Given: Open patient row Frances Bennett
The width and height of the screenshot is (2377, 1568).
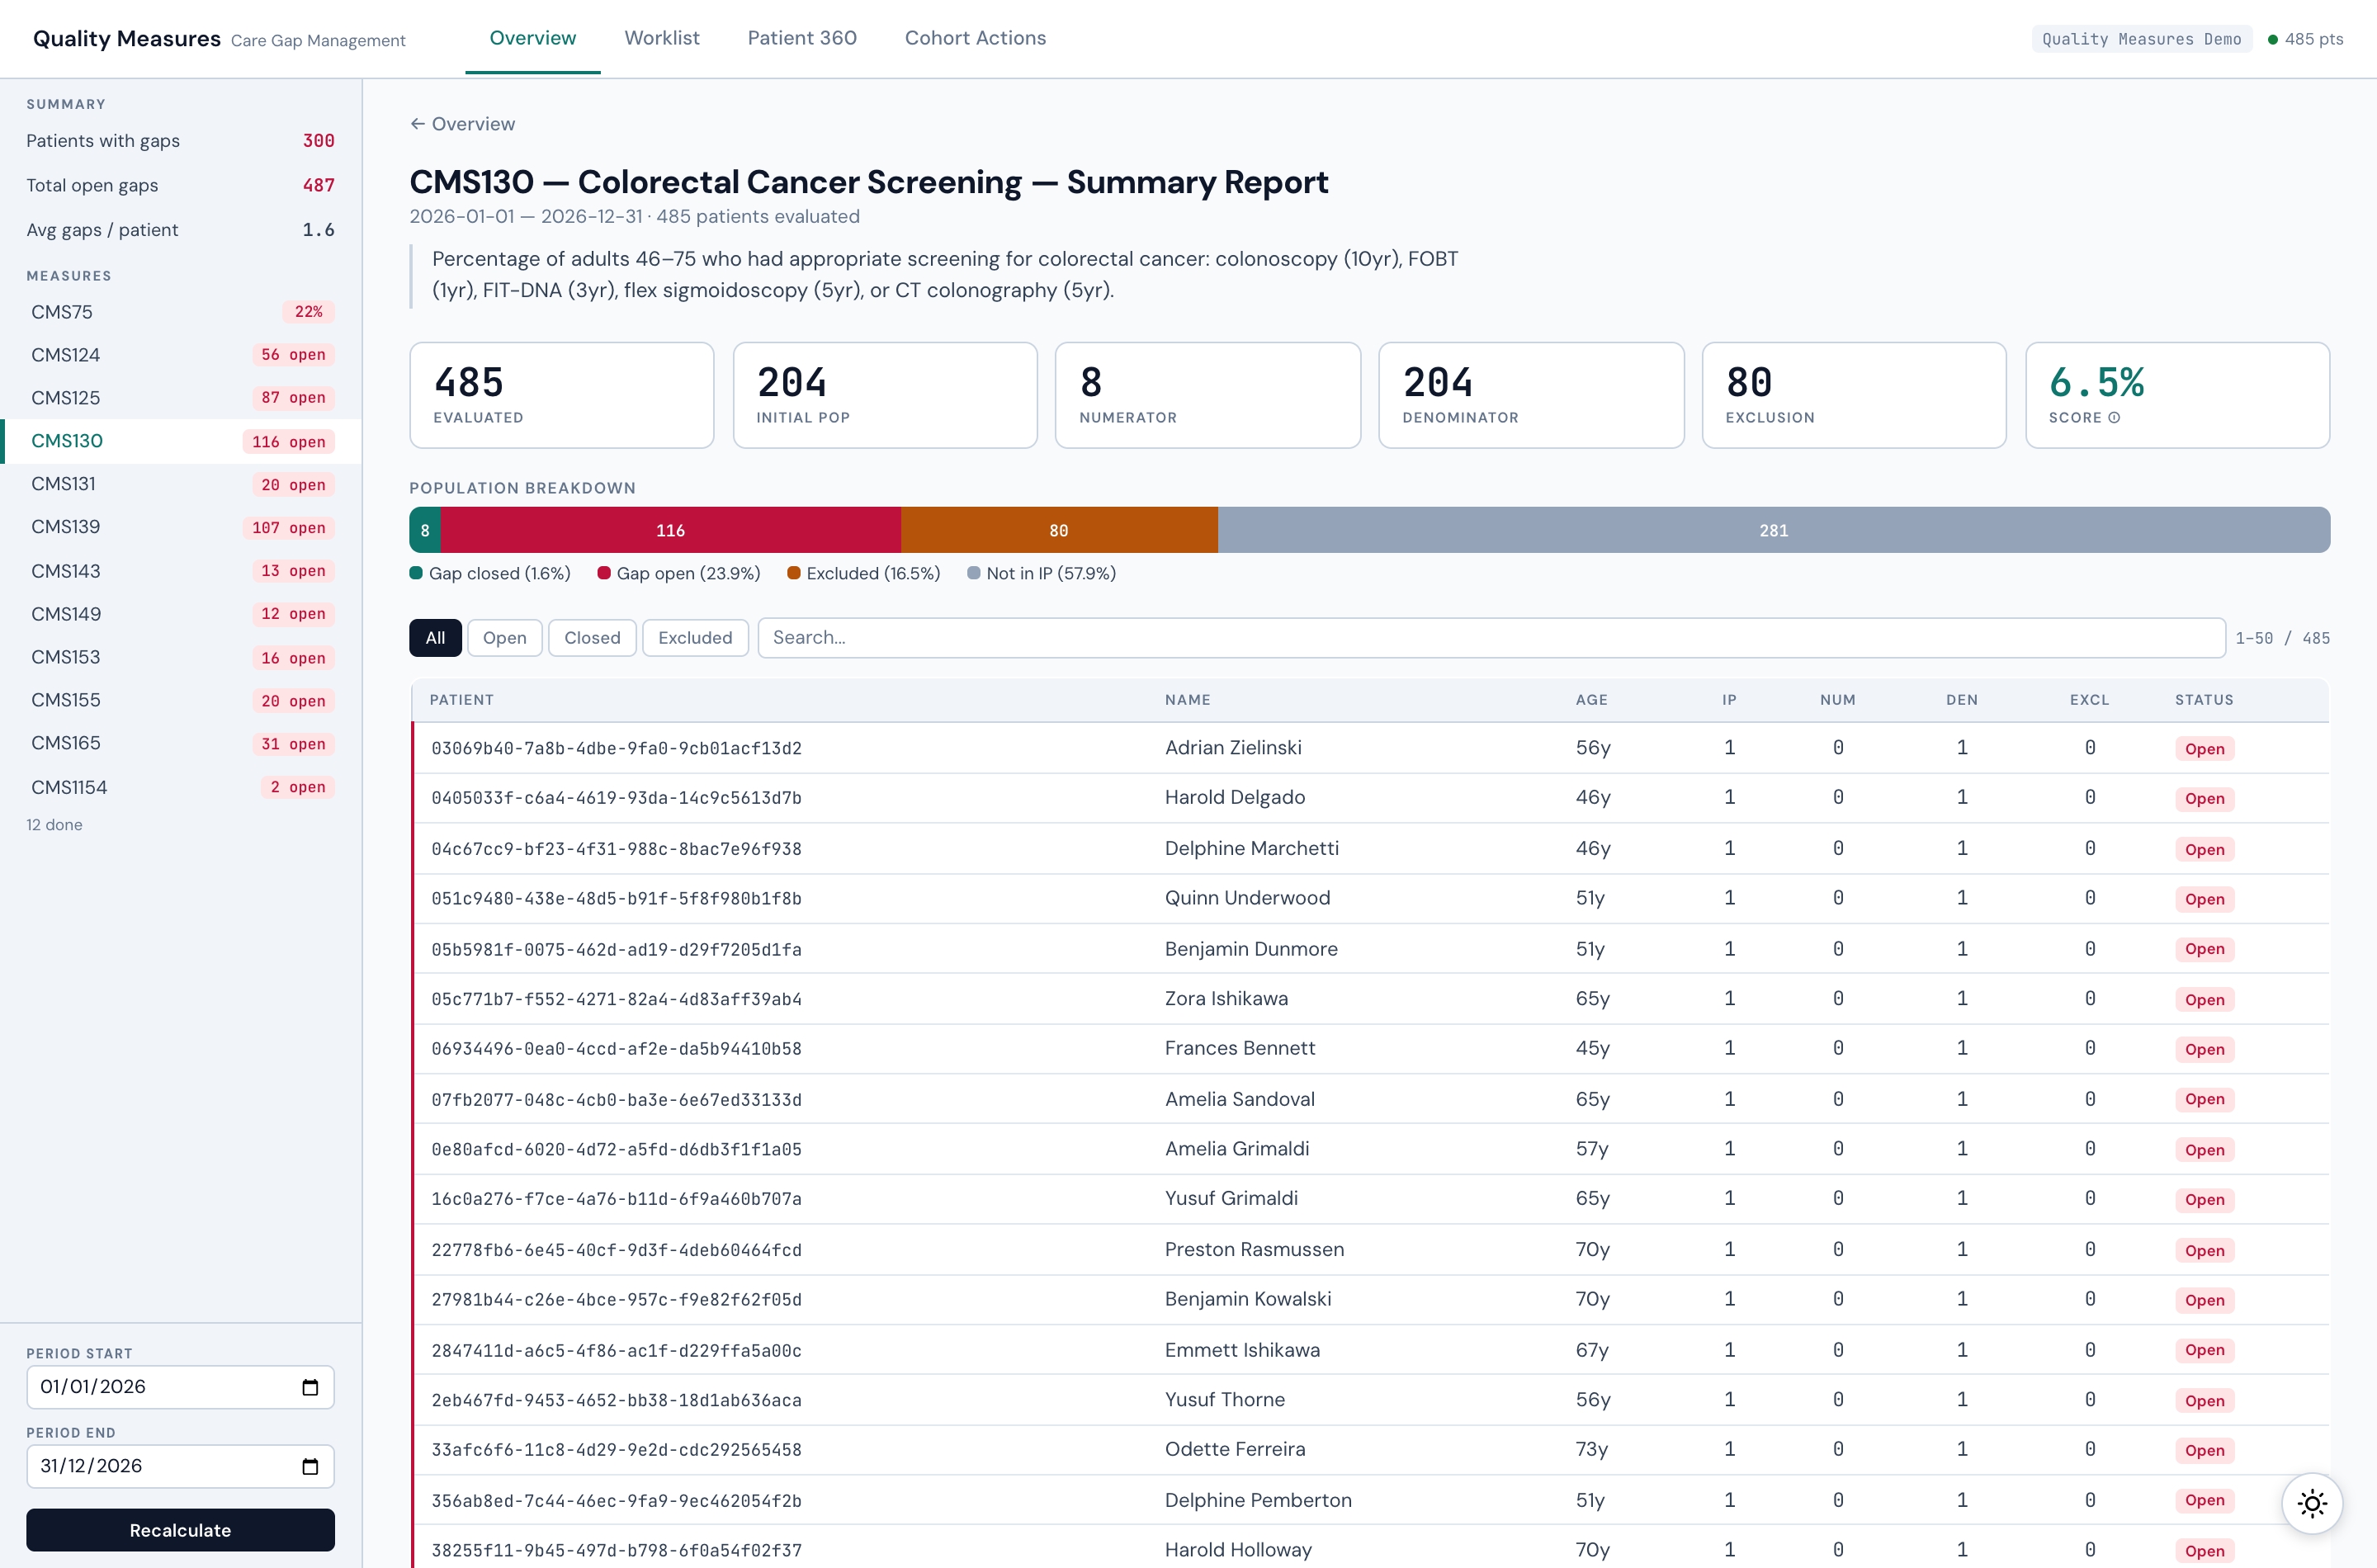Looking at the screenshot, I should [1370, 1049].
